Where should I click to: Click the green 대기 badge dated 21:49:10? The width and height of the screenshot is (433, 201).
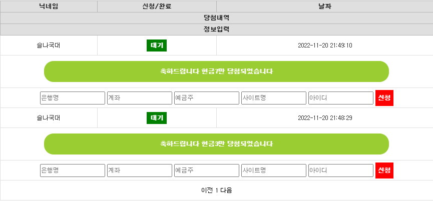coord(157,45)
